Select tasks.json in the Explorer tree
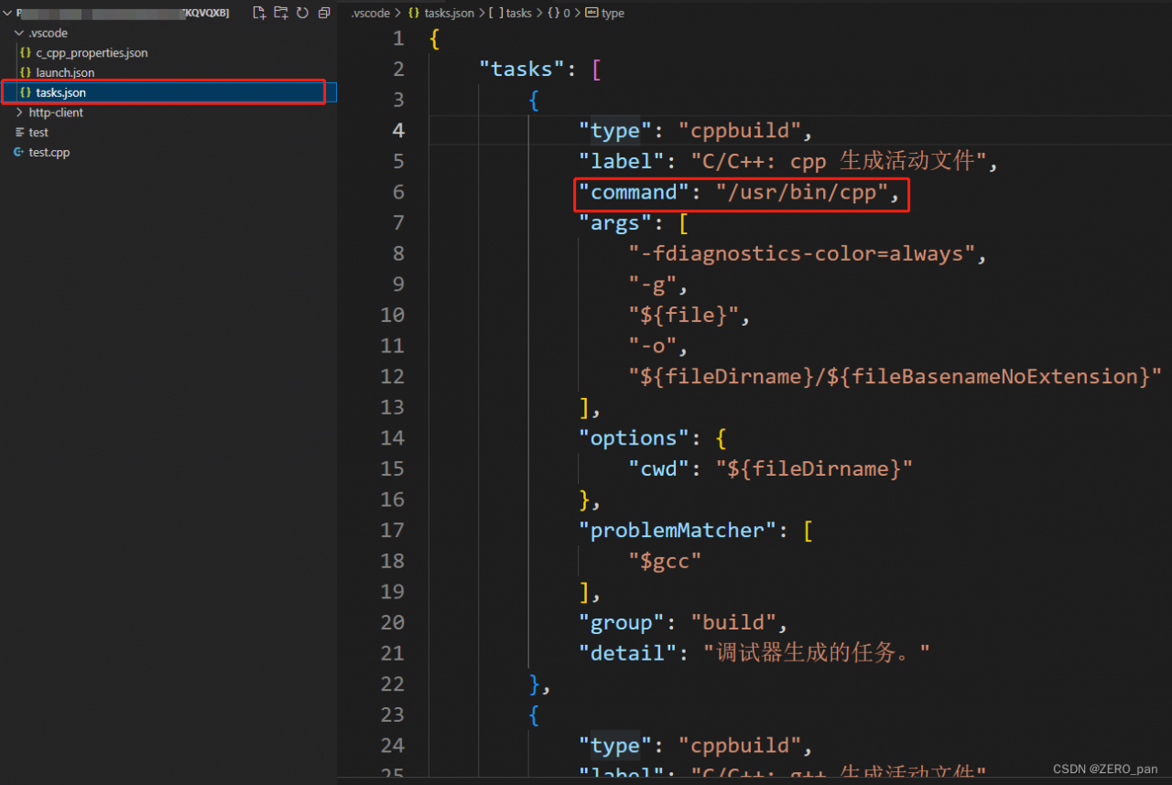The image size is (1172, 785). coord(168,92)
